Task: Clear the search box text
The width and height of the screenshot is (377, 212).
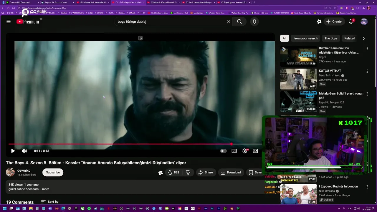Action: (229, 21)
